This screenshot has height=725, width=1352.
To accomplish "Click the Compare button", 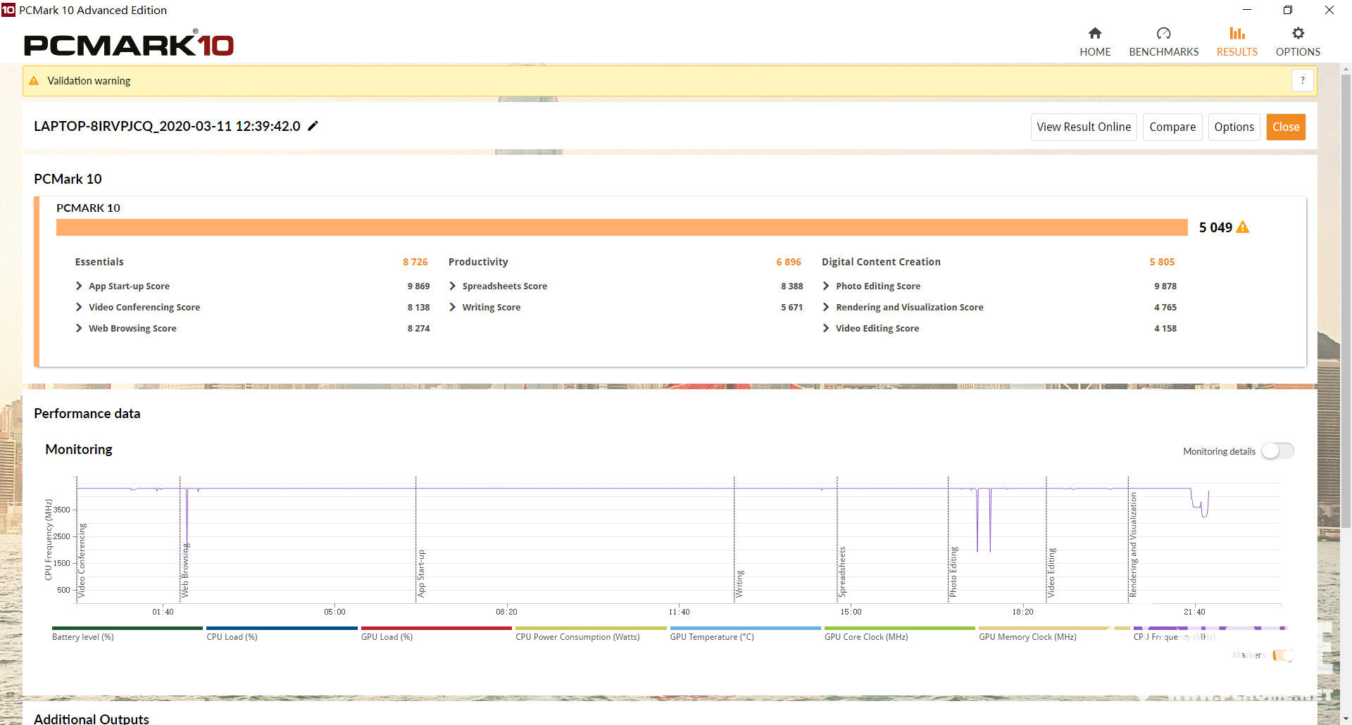I will 1172,127.
